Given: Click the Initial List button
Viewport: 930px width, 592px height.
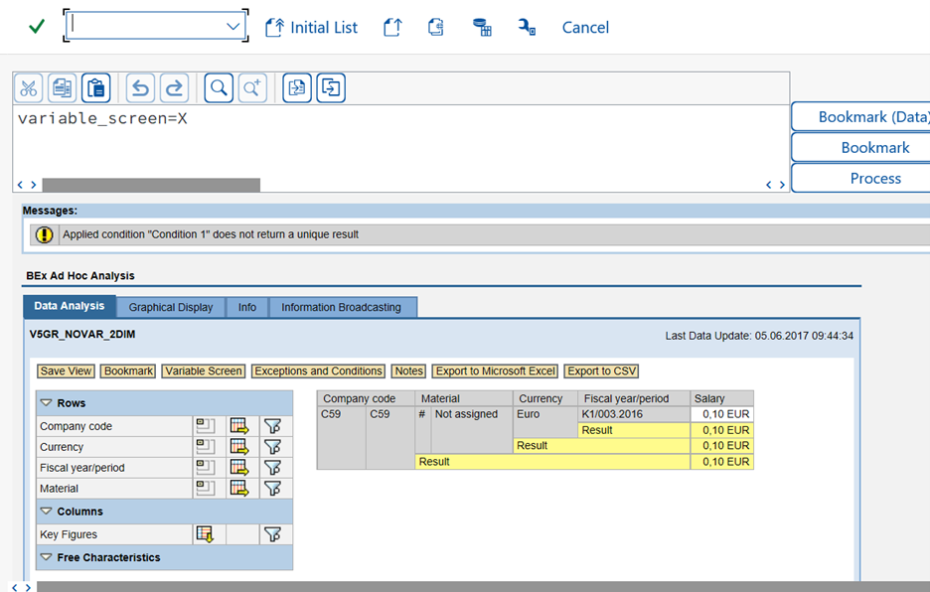Looking at the screenshot, I should (311, 27).
